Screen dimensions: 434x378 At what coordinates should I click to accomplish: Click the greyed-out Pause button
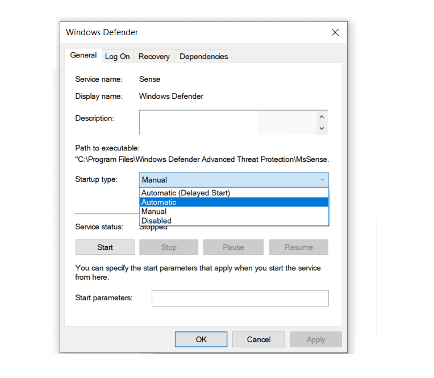pos(233,247)
